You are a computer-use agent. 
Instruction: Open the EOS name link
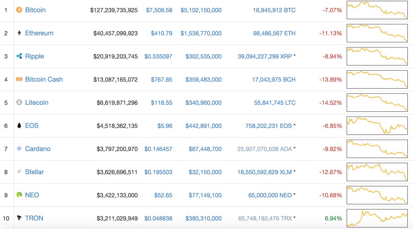[x=32, y=126]
